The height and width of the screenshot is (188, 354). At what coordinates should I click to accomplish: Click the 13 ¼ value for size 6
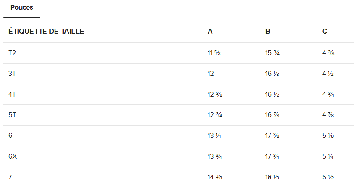pos(214,135)
